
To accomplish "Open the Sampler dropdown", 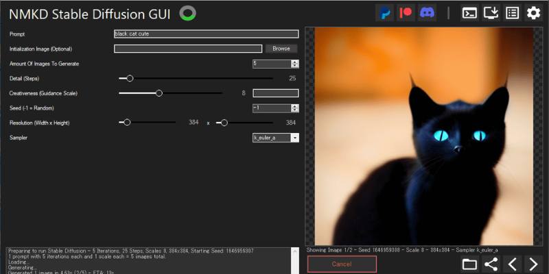I will pos(276,138).
